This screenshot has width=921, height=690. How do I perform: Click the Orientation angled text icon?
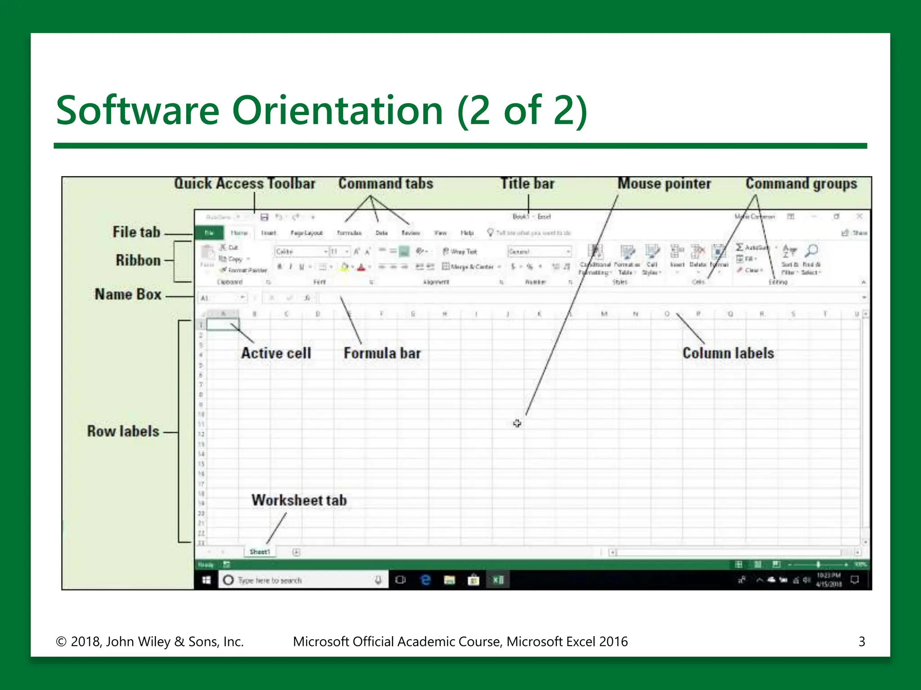point(420,251)
